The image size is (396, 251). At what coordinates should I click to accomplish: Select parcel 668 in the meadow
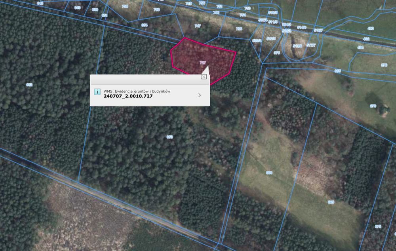click(x=269, y=173)
